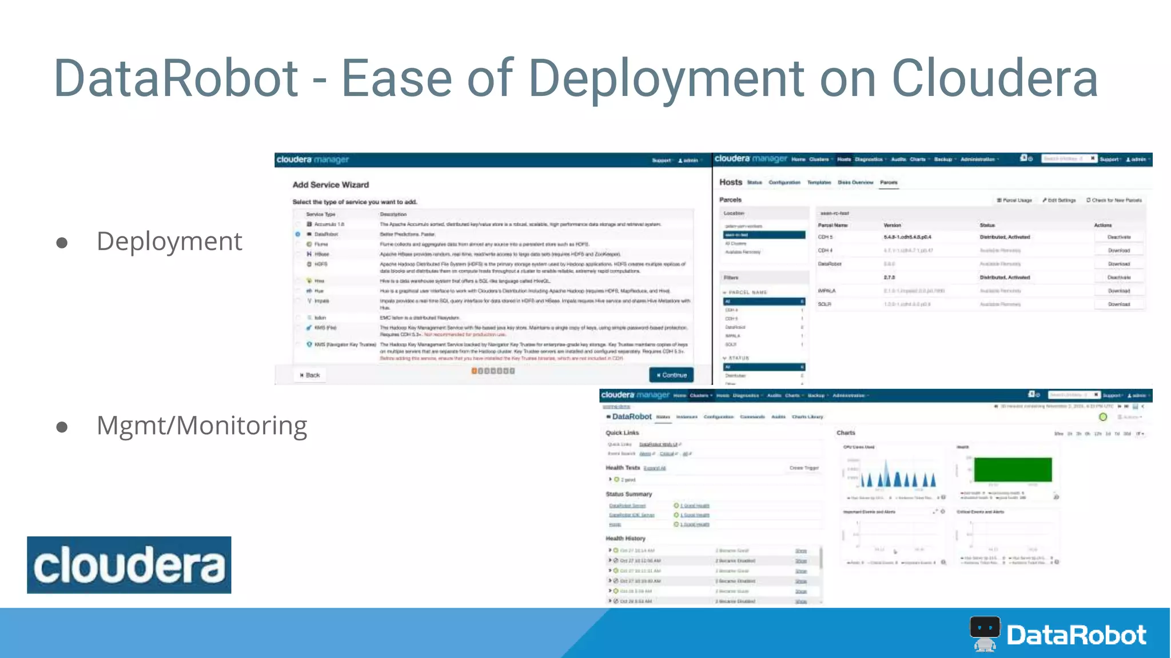This screenshot has height=658, width=1171.
Task: Select the HBase radio button
Action: coord(298,254)
